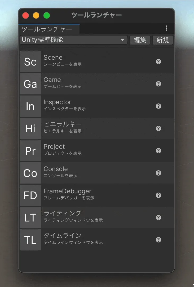The image size is (194, 287).
Task: Click the Sc icon for Scene
Action: pyautogui.click(x=30, y=62)
